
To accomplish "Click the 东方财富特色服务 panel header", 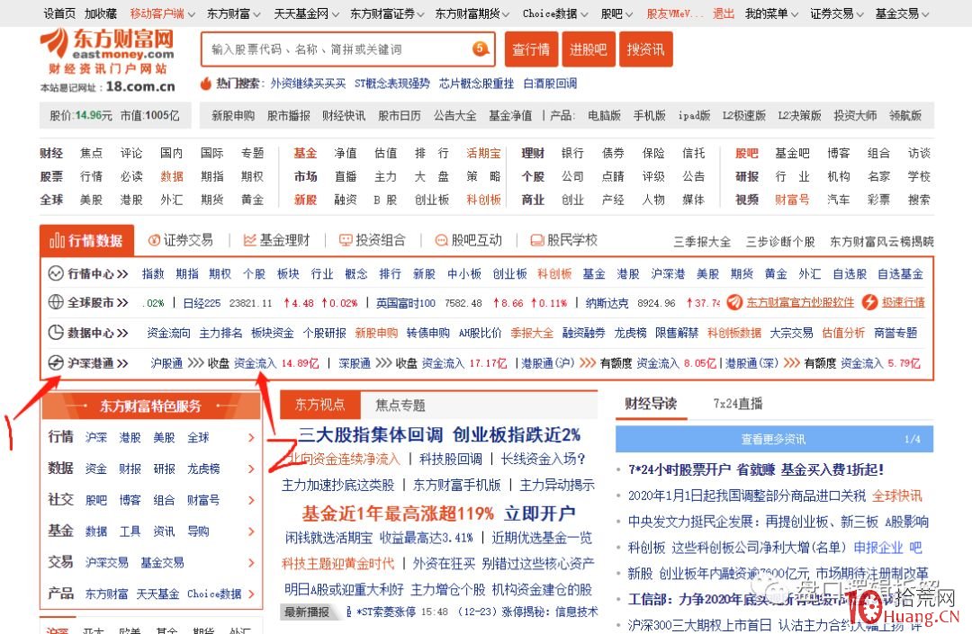I will (x=150, y=406).
